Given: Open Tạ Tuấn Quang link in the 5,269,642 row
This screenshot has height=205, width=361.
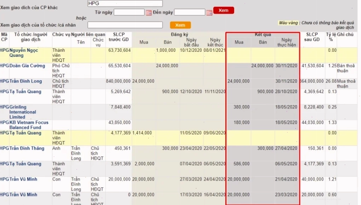Looking at the screenshot, I should click(x=25, y=92).
